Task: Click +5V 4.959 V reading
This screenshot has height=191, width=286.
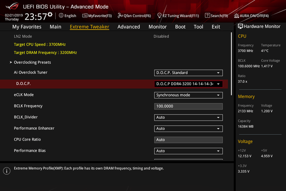Action: [x=267, y=156]
